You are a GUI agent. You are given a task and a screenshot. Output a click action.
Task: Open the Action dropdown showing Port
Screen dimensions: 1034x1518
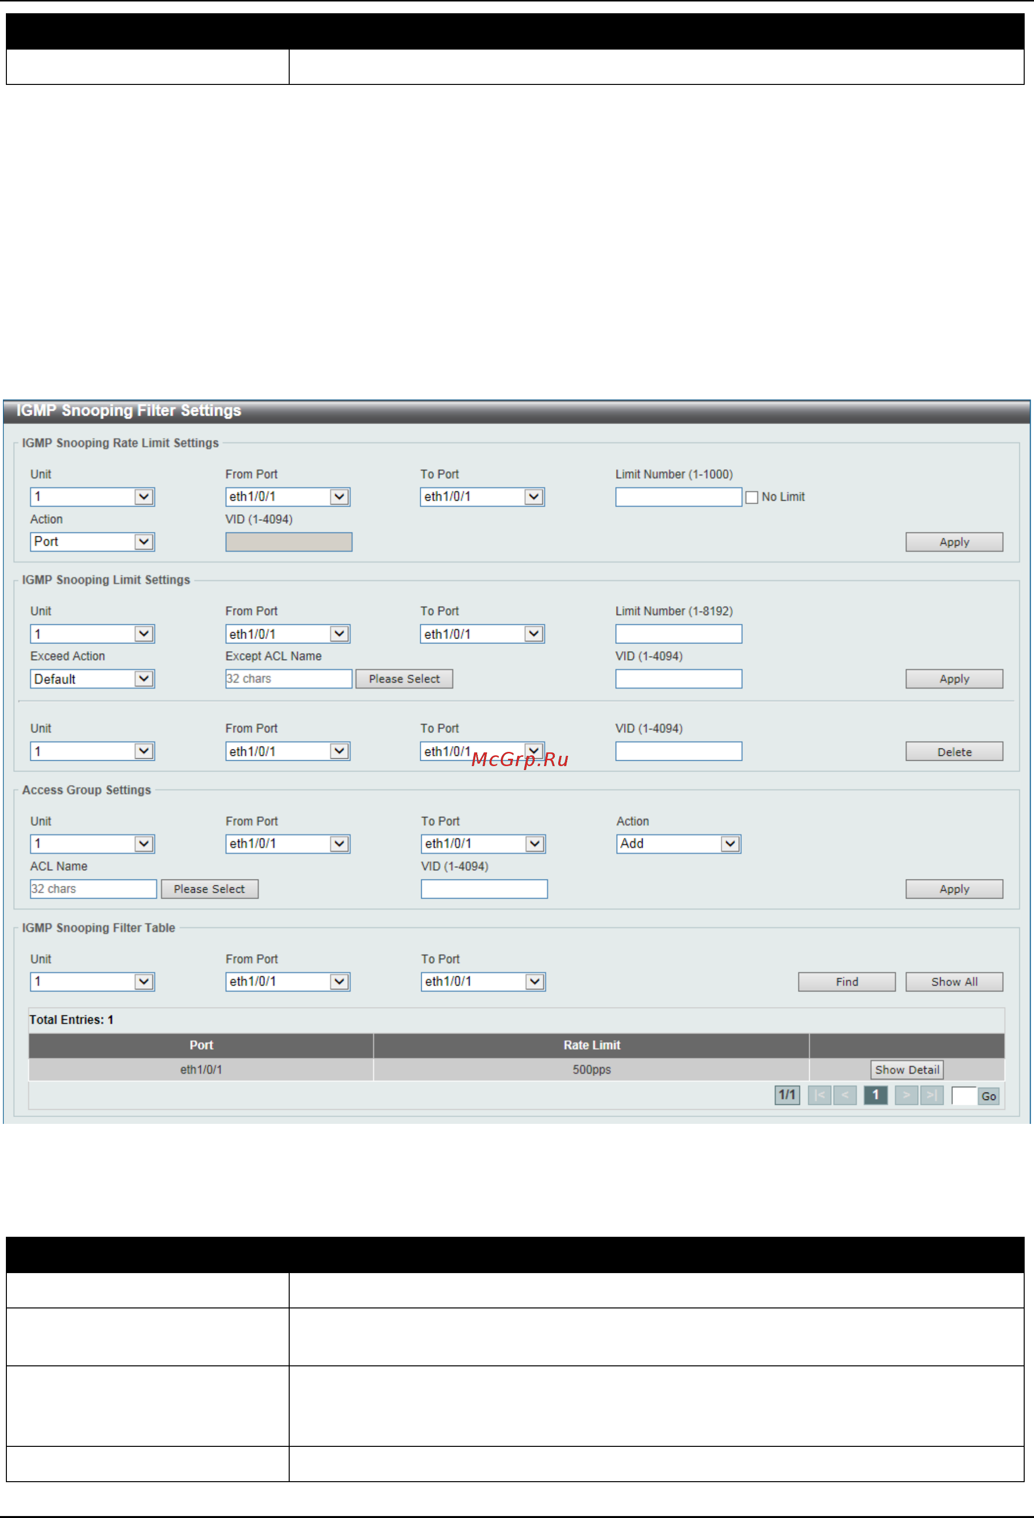click(92, 541)
